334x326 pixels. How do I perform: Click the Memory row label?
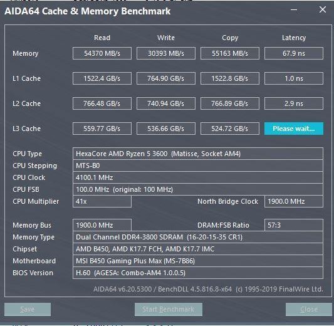(25, 53)
